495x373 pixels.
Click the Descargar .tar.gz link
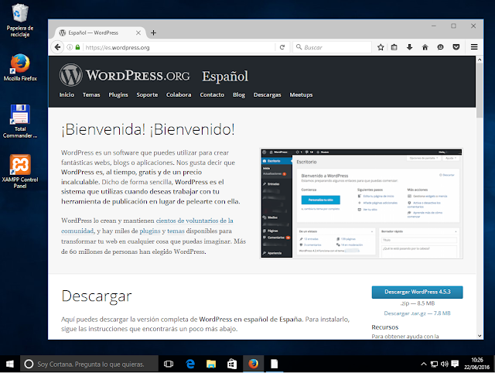coord(417,313)
